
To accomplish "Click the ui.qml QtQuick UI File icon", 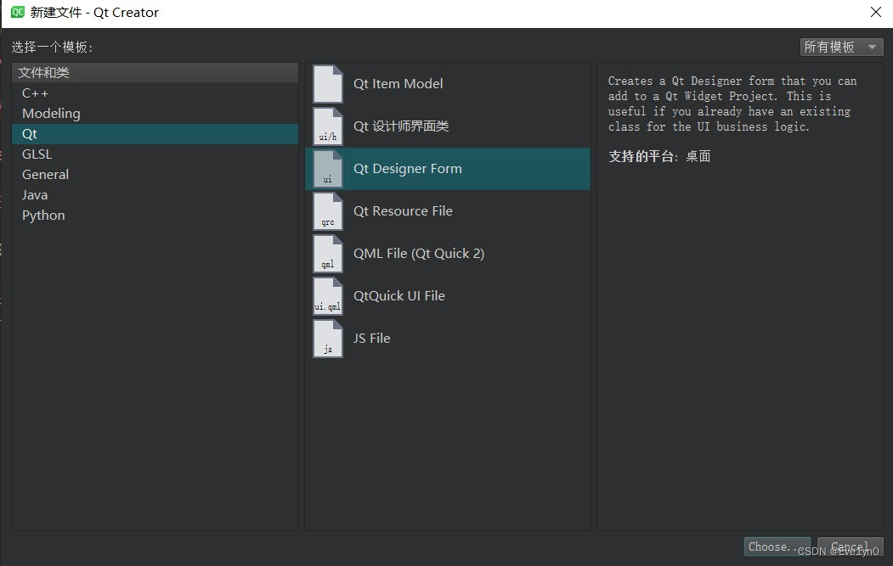I will 327,295.
